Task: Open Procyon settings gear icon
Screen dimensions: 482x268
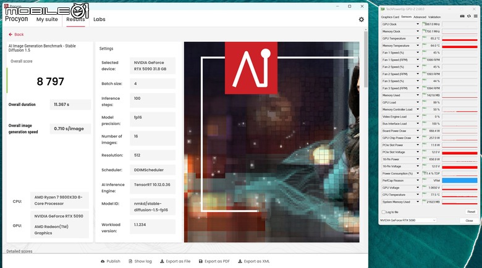Action: point(361,19)
